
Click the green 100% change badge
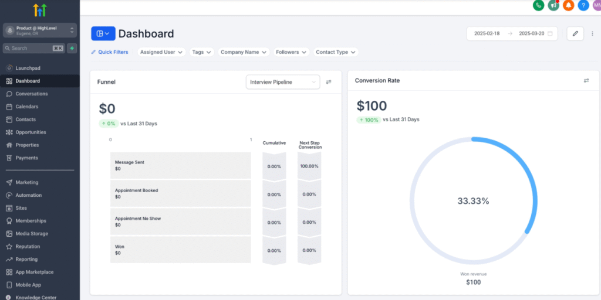369,120
